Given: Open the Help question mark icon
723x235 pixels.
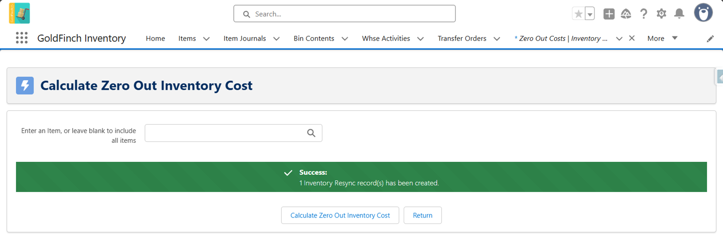Looking at the screenshot, I should (644, 14).
